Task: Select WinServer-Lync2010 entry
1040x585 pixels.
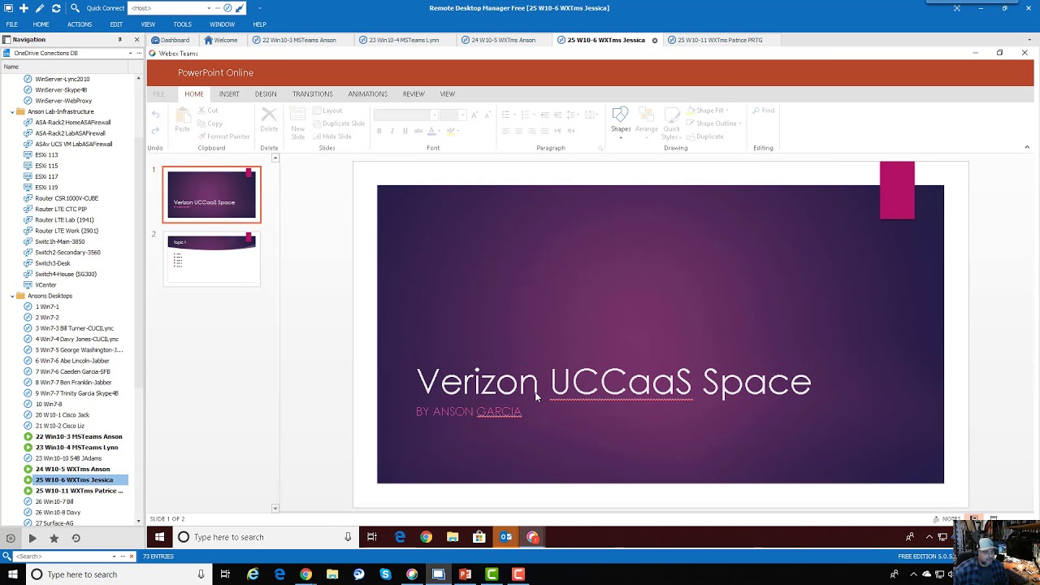Action: [x=62, y=79]
